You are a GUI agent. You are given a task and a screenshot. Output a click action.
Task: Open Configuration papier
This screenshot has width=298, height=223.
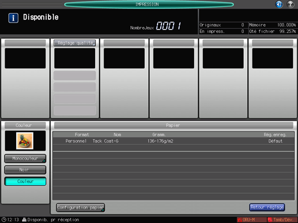pyautogui.click(x=81, y=207)
